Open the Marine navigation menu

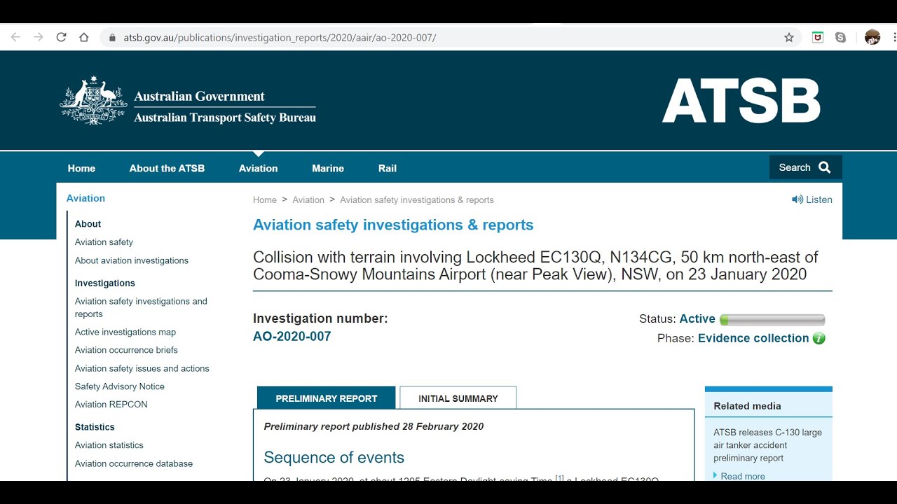[x=328, y=168]
